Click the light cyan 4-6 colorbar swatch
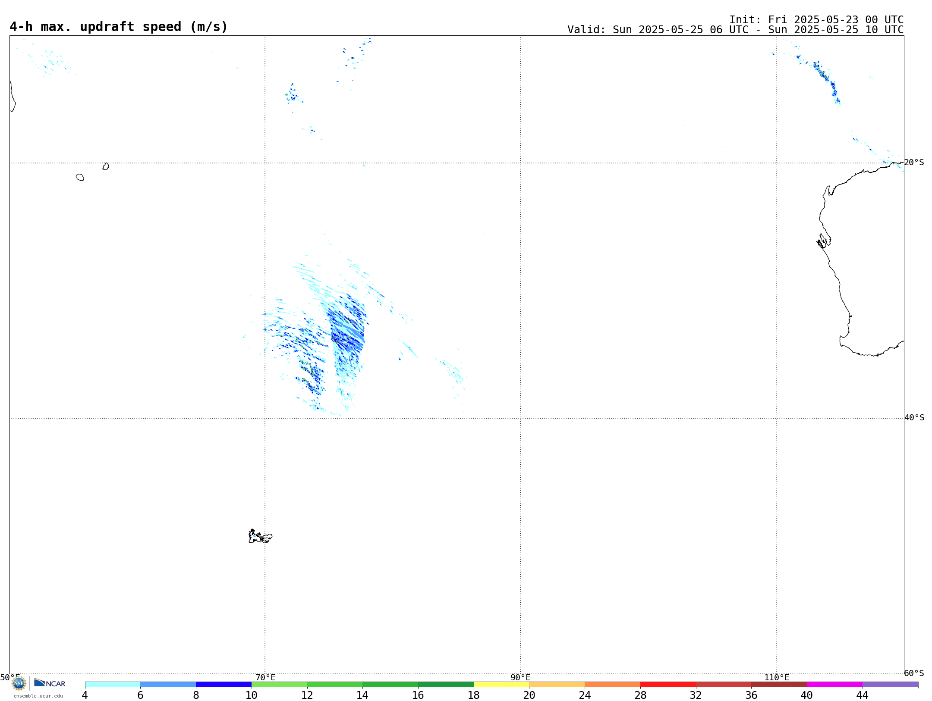The width and height of the screenshot is (932, 701). [113, 685]
